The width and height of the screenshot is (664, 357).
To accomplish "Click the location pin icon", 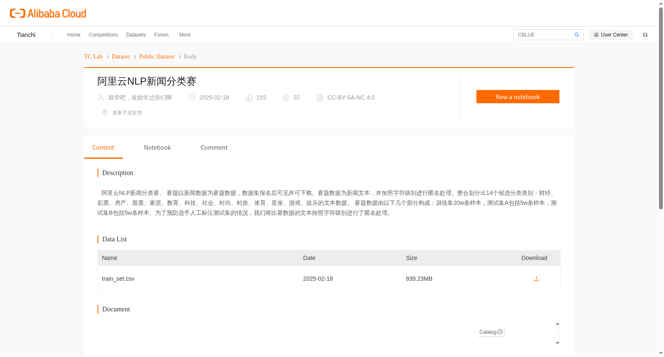I will pyautogui.click(x=105, y=112).
